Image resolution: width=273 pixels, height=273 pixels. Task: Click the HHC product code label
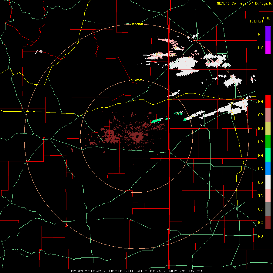click(x=266, y=18)
